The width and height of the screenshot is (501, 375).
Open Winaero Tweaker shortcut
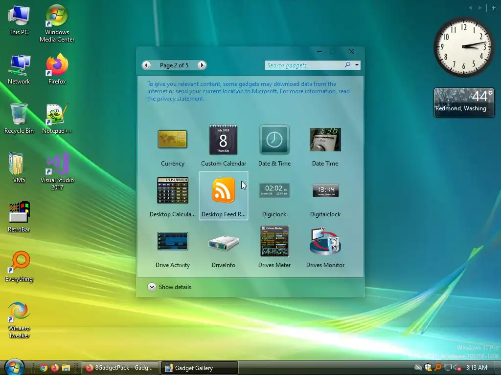19,320
